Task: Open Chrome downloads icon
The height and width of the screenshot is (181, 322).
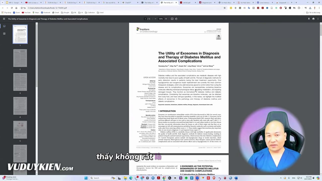Action: [310, 8]
